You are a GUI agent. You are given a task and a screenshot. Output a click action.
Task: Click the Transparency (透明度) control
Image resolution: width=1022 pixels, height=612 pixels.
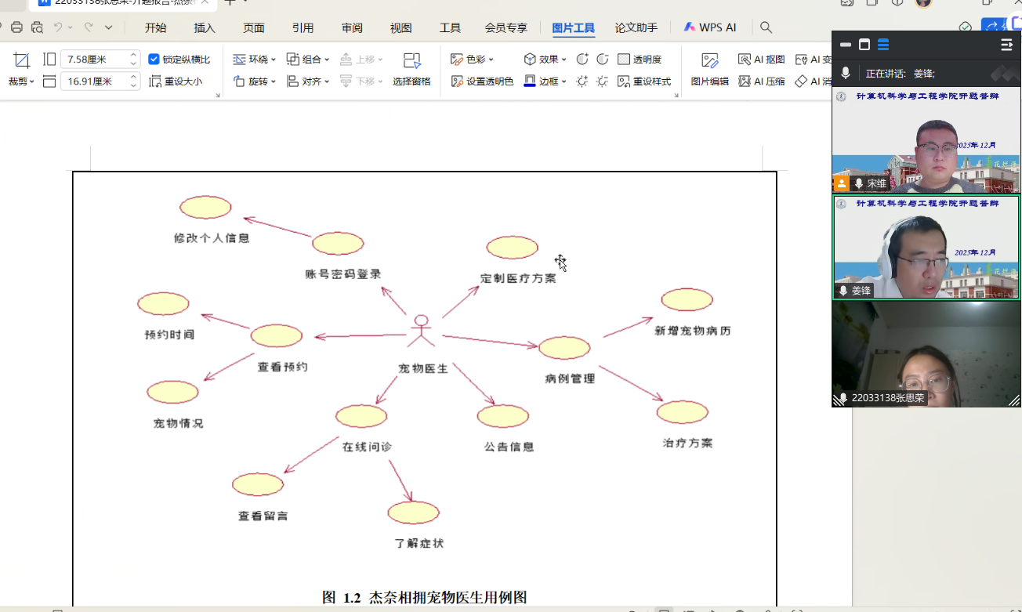tap(640, 60)
